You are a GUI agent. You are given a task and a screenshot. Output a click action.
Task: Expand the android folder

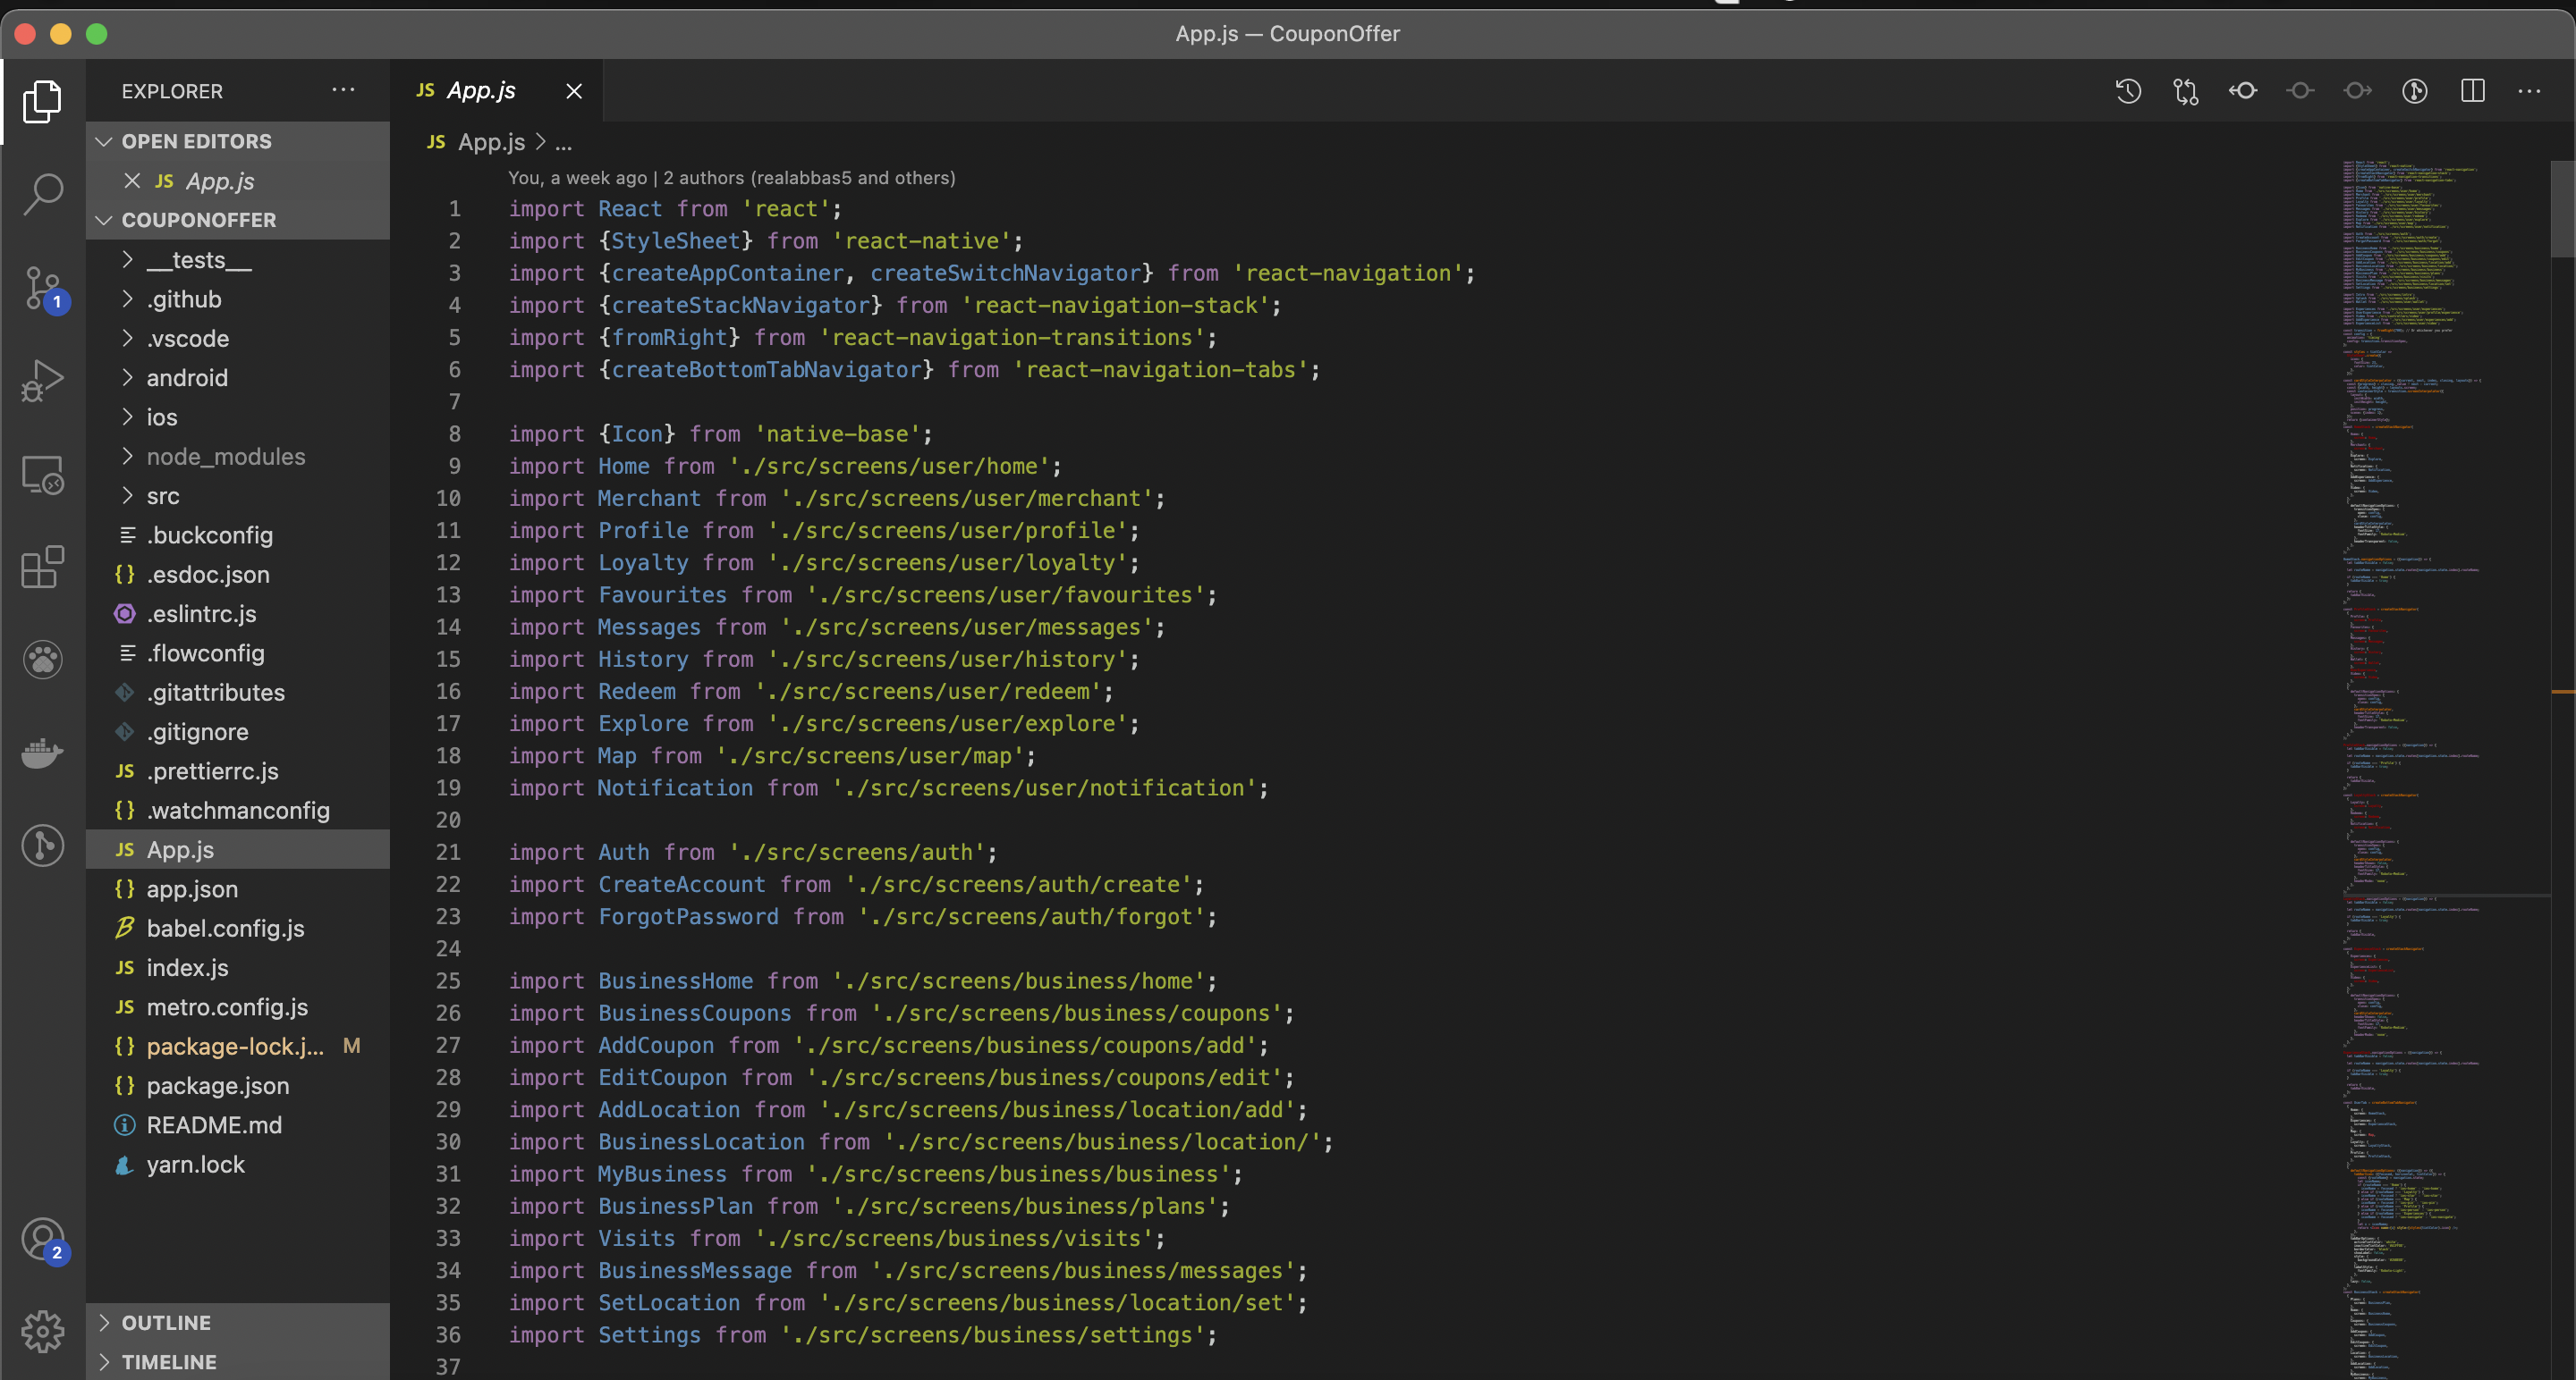coord(238,378)
